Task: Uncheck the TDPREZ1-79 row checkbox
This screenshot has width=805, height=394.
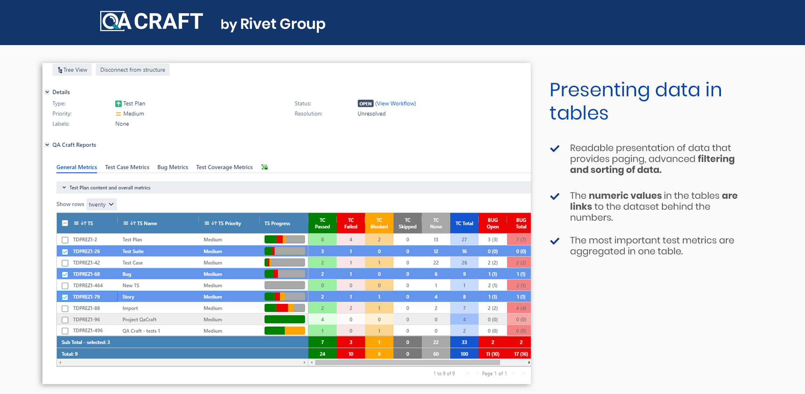Action: tap(65, 297)
